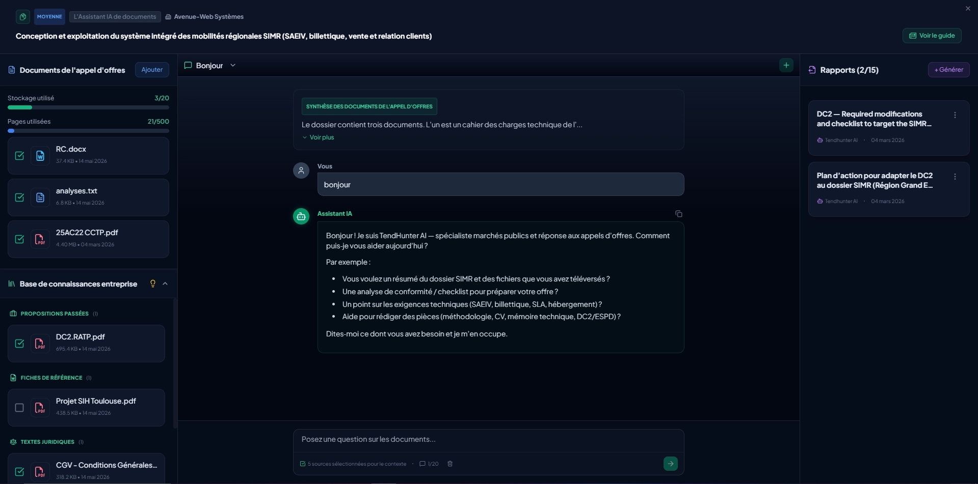The image size is (978, 484).
Task: Click the PDF icon of Projet SIH Toulouse.pdf
Action: tap(40, 408)
